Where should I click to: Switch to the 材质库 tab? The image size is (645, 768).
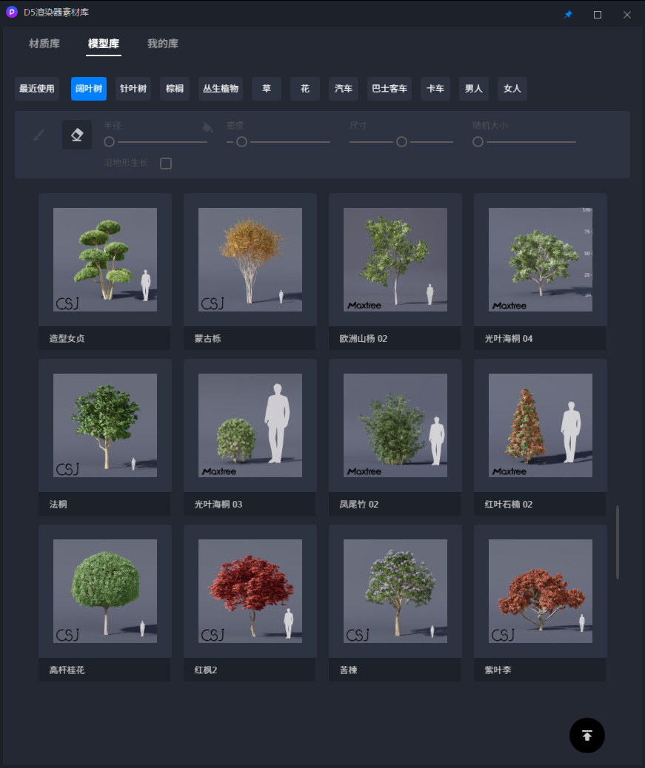pyautogui.click(x=44, y=44)
